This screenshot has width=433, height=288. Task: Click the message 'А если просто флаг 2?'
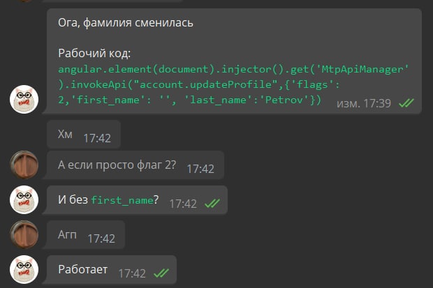point(117,165)
